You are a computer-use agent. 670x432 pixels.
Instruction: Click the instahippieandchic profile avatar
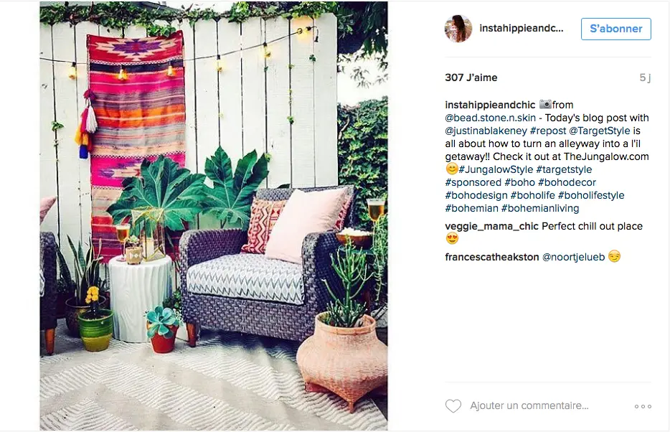point(458,29)
